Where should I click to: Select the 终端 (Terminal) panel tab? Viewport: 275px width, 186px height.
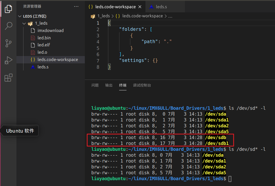pyautogui.click(x=123, y=85)
